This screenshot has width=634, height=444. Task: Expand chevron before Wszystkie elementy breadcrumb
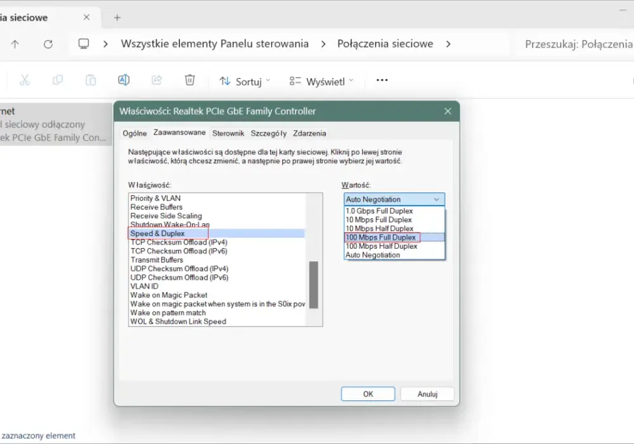point(105,44)
